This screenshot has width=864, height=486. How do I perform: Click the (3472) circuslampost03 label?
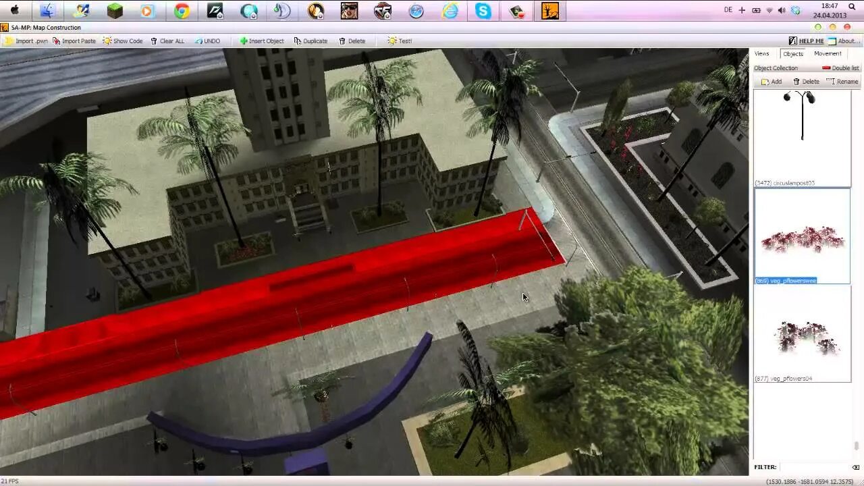(x=785, y=183)
